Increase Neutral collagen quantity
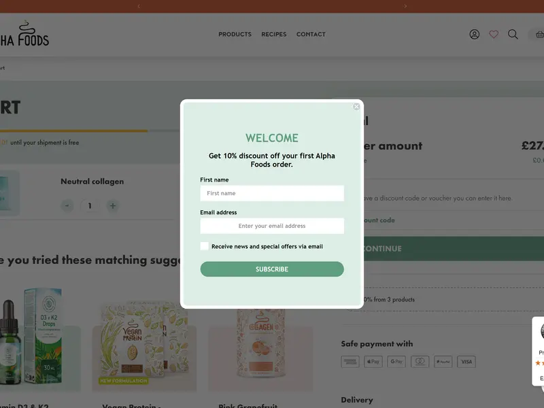This screenshot has width=544, height=408. point(113,205)
